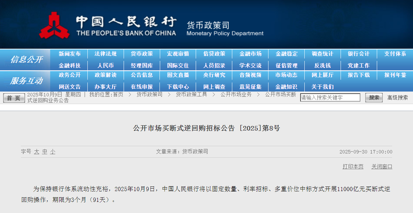Viewport: 413px width, 213px height.
Task: Click the 首页 home button
Action: [x=14, y=98]
